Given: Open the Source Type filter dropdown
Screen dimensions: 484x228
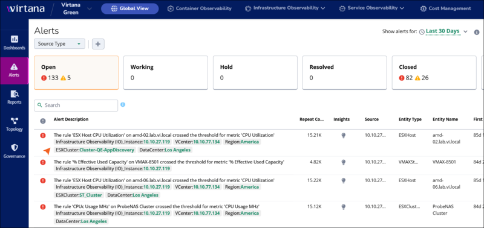Looking at the screenshot, I should point(59,44).
